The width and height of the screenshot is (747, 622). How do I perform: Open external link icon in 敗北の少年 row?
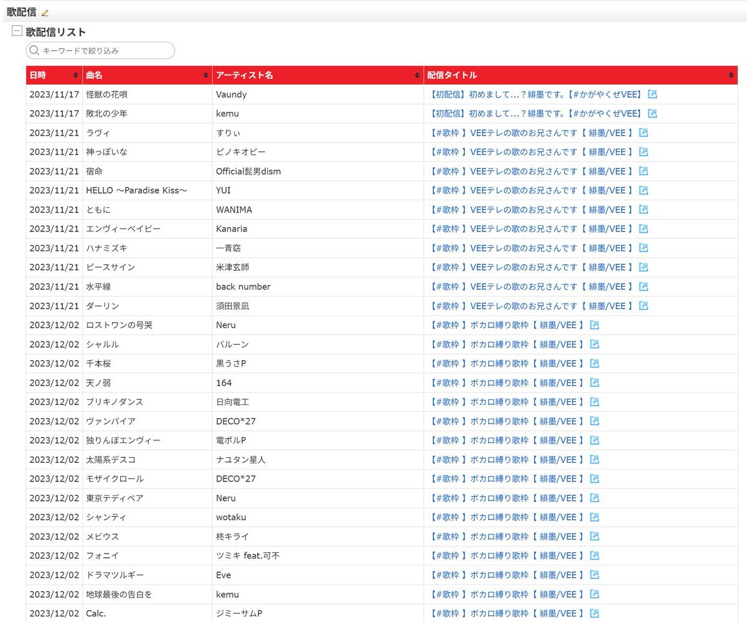tap(652, 114)
